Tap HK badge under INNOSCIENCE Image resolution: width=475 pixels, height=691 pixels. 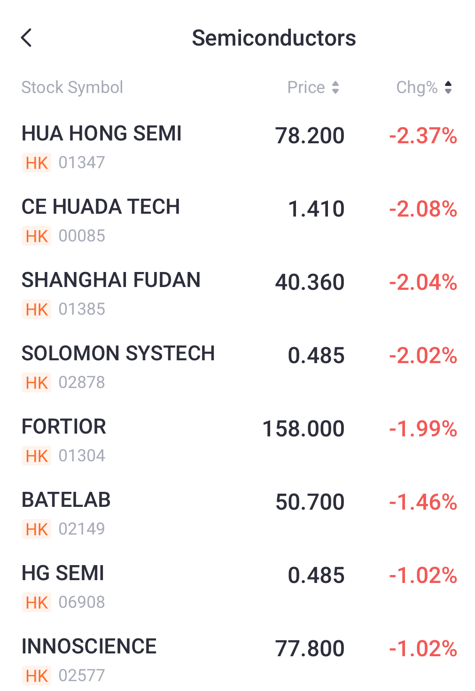(37, 675)
